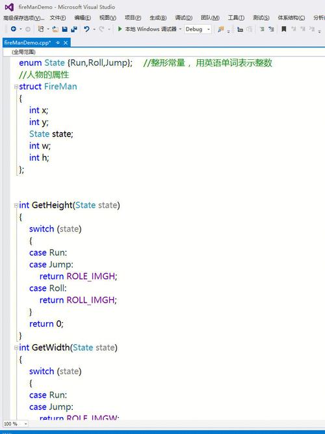This screenshot has height=434, width=325.
Task: Undo the last edit with the undo arrow
Action: coord(86,29)
